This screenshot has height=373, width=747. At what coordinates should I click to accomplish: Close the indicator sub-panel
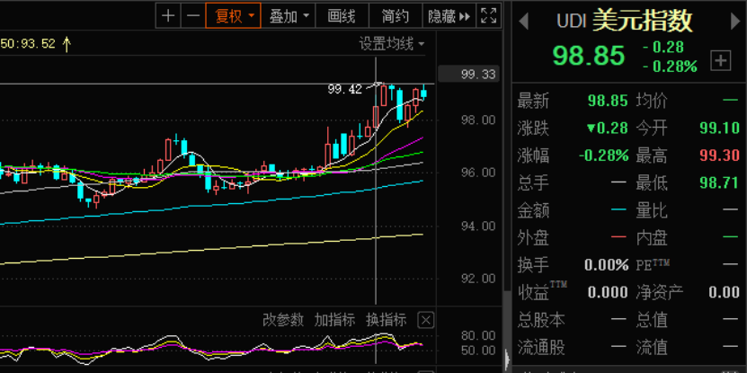pyautogui.click(x=425, y=320)
